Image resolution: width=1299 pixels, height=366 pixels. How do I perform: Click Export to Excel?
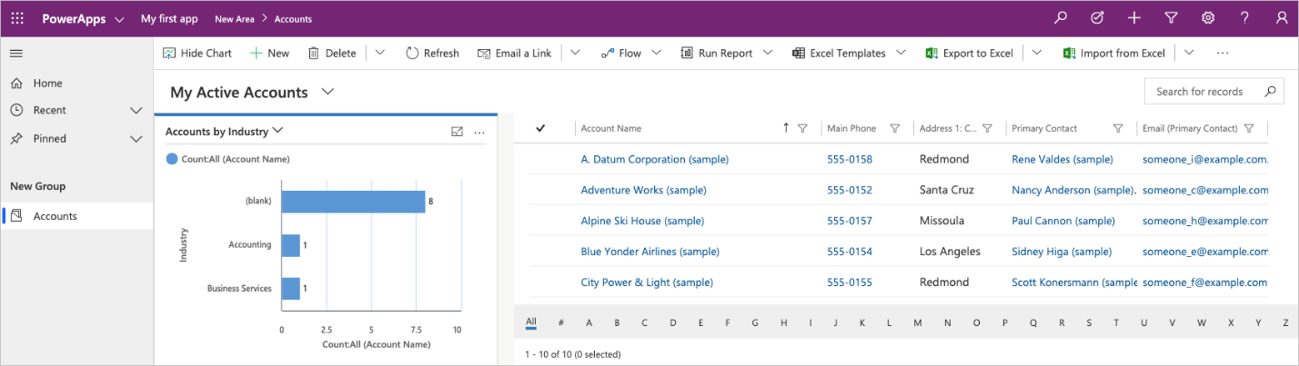(969, 53)
